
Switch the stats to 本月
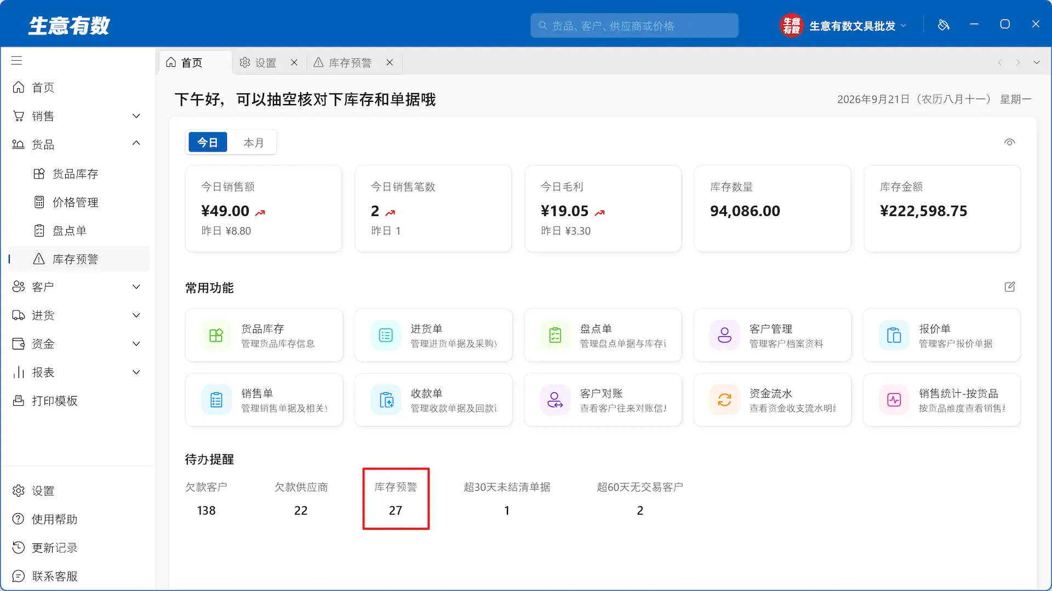click(253, 142)
